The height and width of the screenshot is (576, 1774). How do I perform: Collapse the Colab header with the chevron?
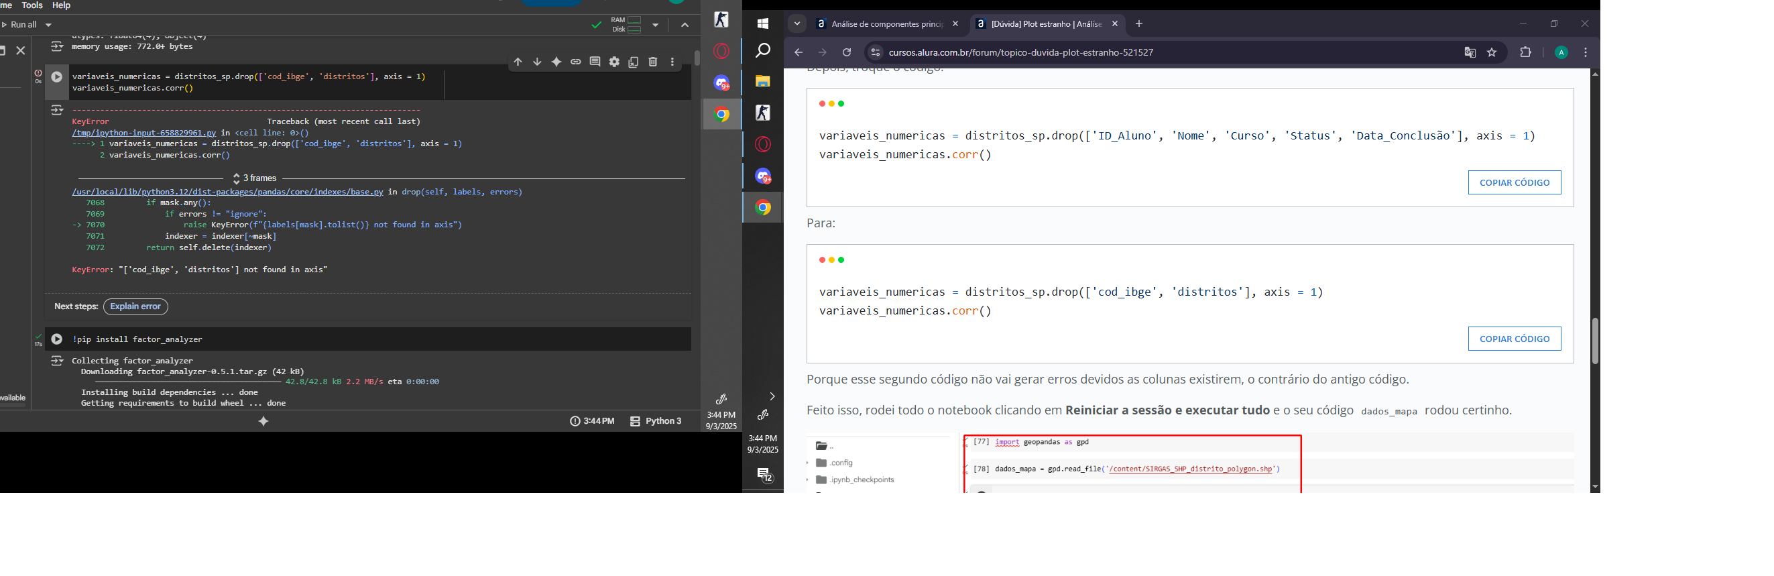pyautogui.click(x=685, y=25)
